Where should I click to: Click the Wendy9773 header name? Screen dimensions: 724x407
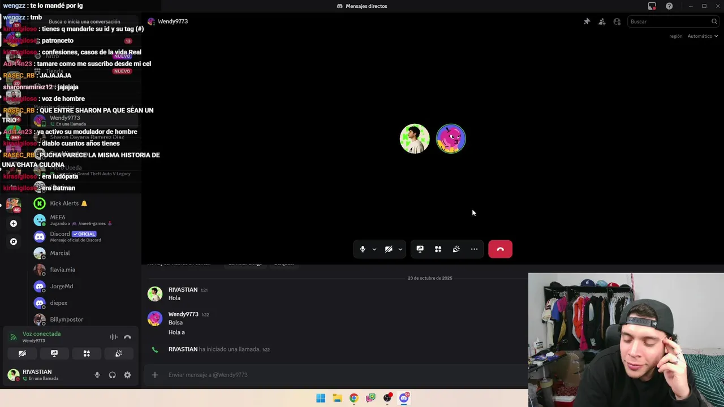coord(173,21)
